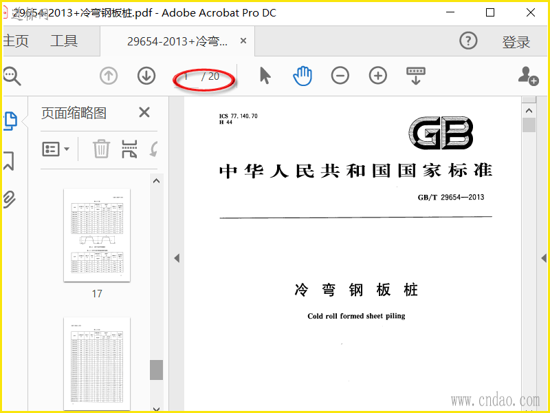The width and height of the screenshot is (550, 413).
Task: Click the current page number field
Action: (x=186, y=76)
